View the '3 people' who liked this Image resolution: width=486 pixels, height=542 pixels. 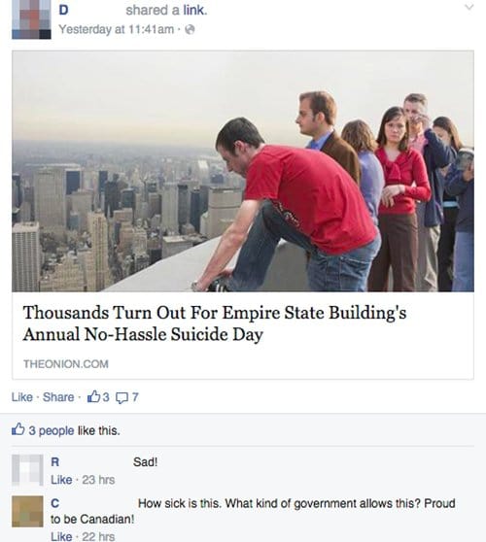click(52, 430)
